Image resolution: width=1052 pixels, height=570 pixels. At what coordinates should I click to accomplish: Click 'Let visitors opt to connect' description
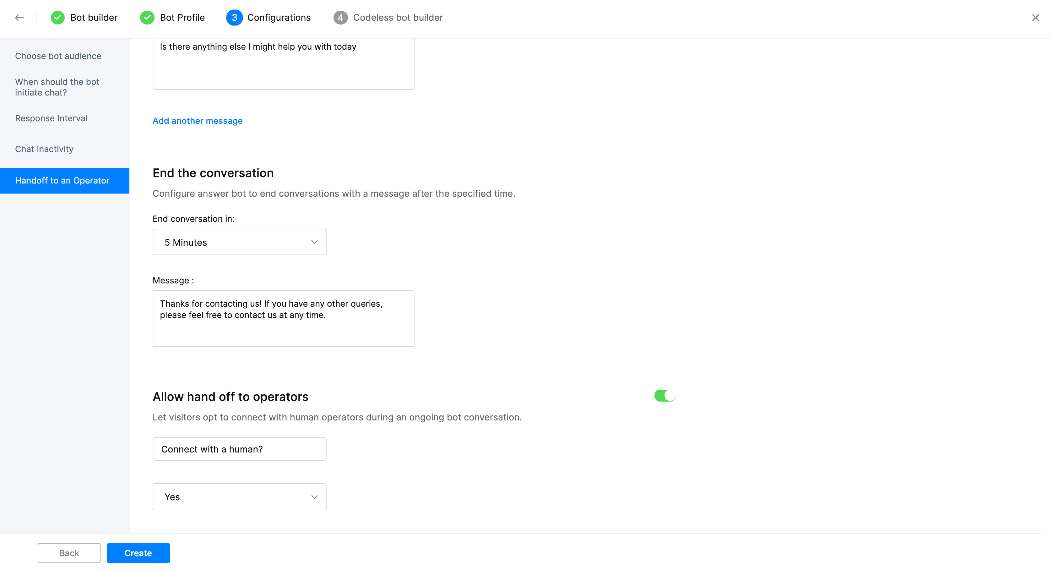(x=337, y=417)
